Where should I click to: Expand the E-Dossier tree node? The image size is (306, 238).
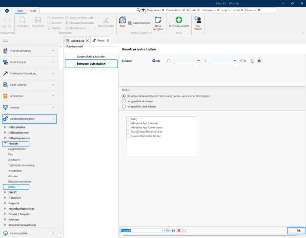5,198
